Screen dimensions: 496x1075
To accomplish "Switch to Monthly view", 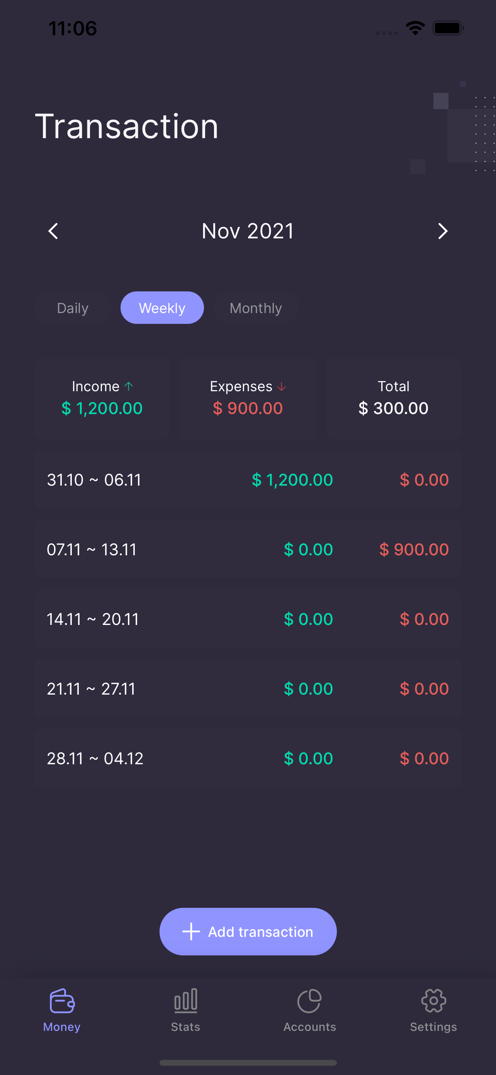I will (x=256, y=308).
